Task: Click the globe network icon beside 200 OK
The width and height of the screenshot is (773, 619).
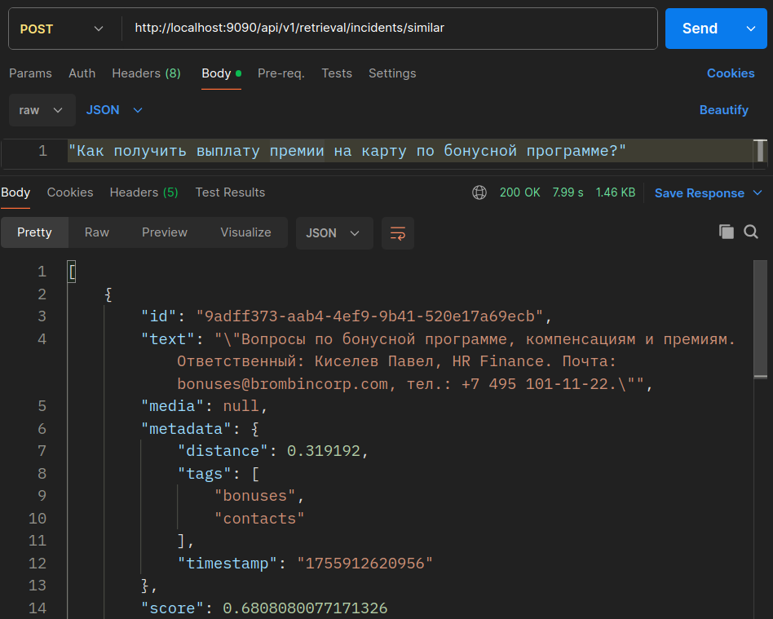Action: (x=481, y=192)
